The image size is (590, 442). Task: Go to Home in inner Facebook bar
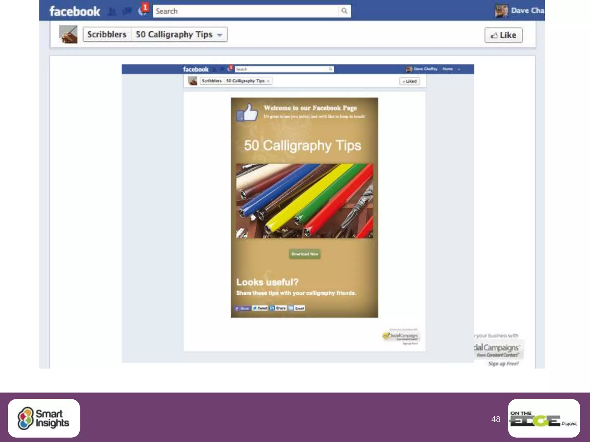[x=447, y=69]
